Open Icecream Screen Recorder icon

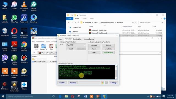tap(14, 73)
